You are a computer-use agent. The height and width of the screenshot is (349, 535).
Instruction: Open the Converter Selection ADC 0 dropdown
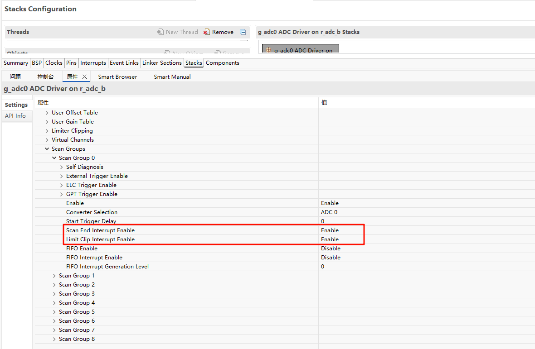(x=329, y=212)
